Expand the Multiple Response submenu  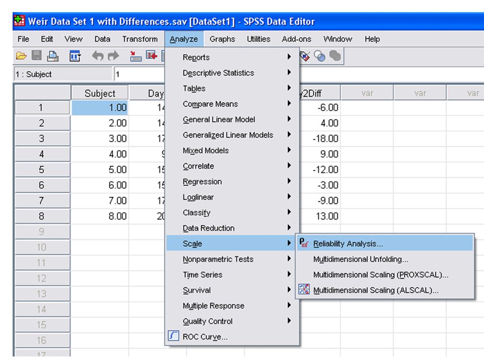click(x=232, y=306)
